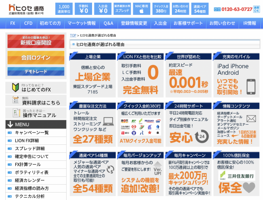Click the 手数料 ¥0 badge
263x200 pixels.
[83, 9]
